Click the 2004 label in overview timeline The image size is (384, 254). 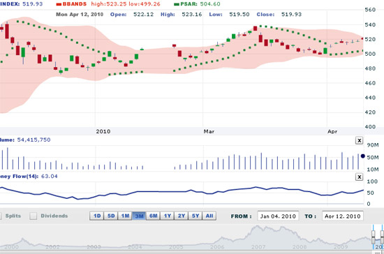(x=135, y=246)
